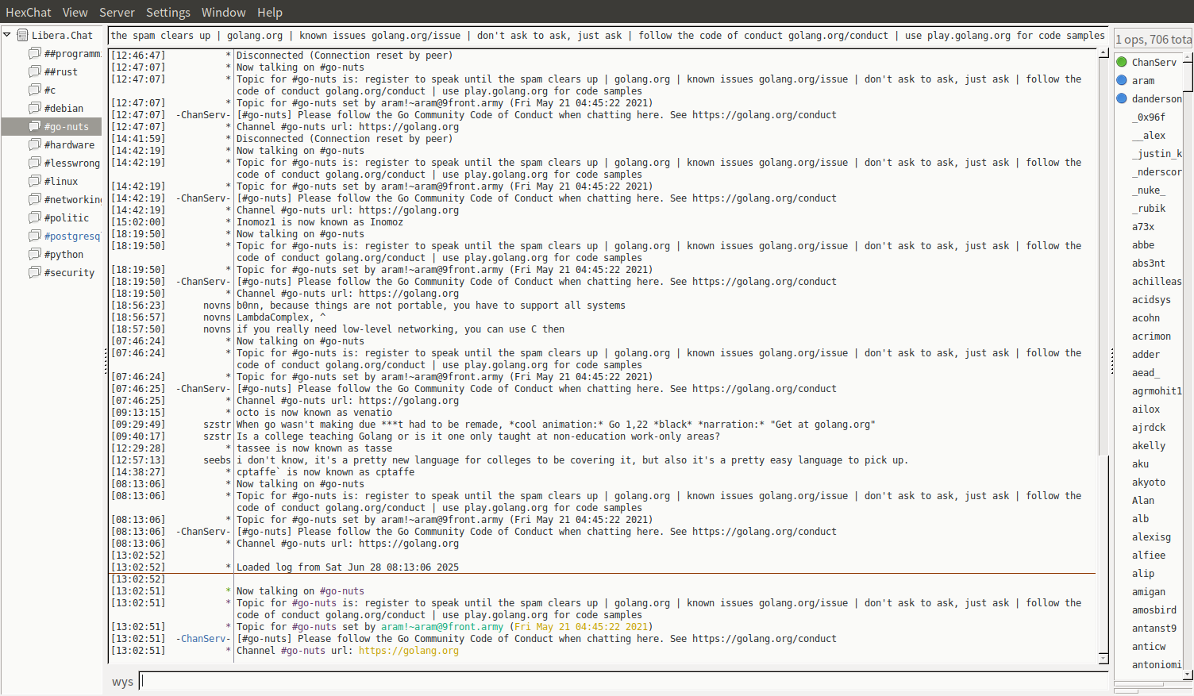This screenshot has width=1194, height=696.
Task: Open the HexChat menu
Action: click(x=28, y=12)
